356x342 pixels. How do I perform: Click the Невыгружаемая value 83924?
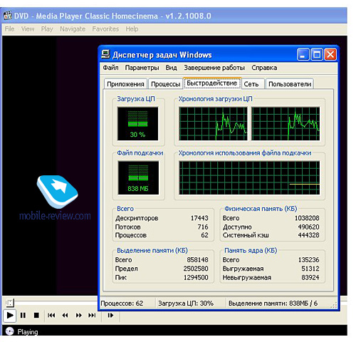[310, 277]
